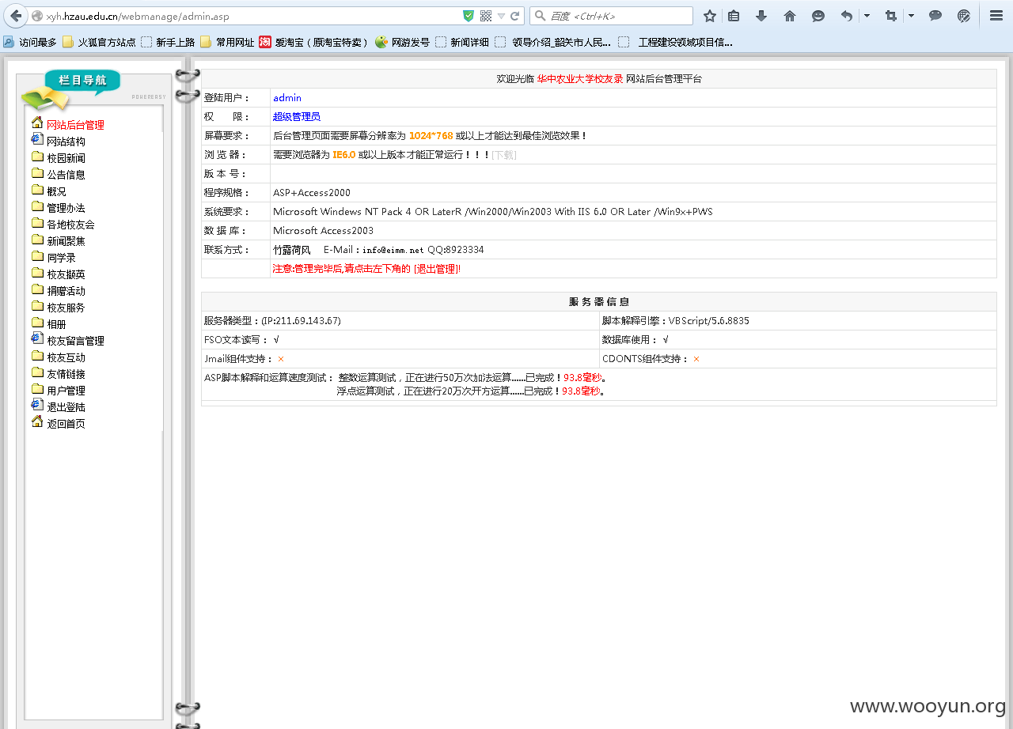Click the house icon beside 返回首页
1013x729 pixels.
point(37,421)
